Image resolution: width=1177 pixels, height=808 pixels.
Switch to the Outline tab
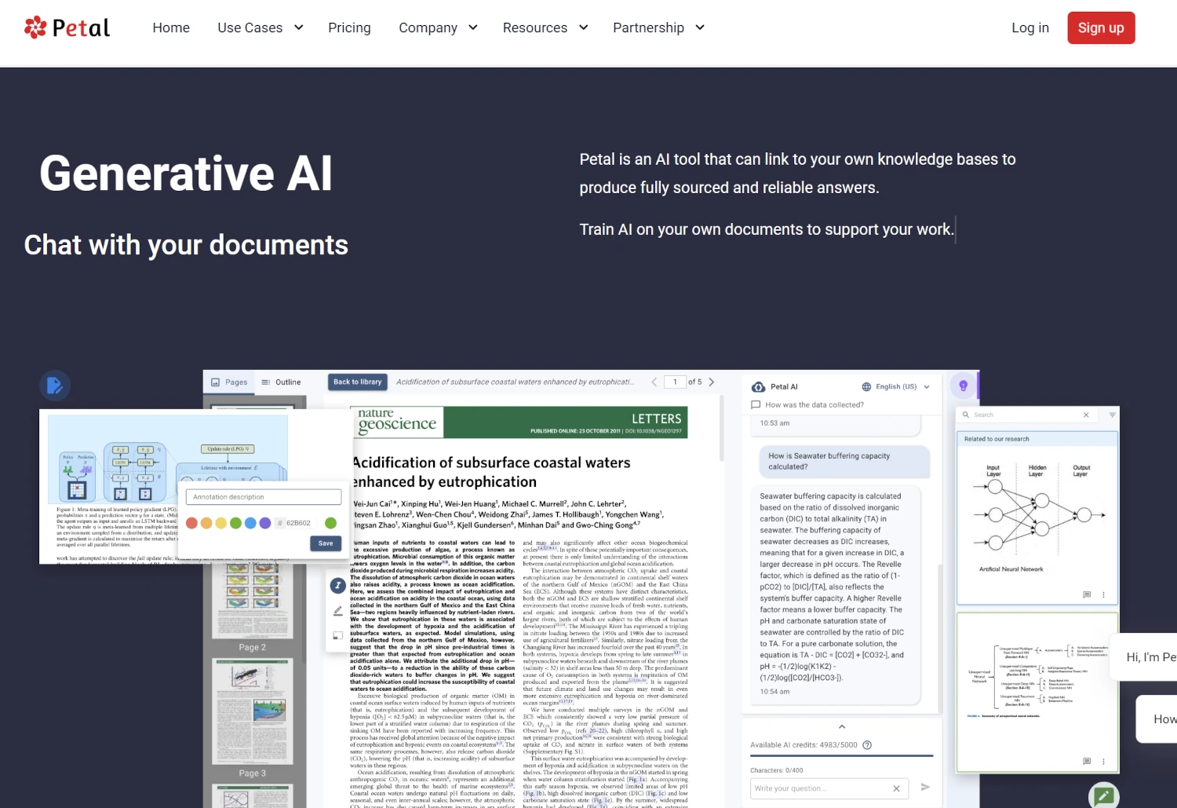(281, 382)
